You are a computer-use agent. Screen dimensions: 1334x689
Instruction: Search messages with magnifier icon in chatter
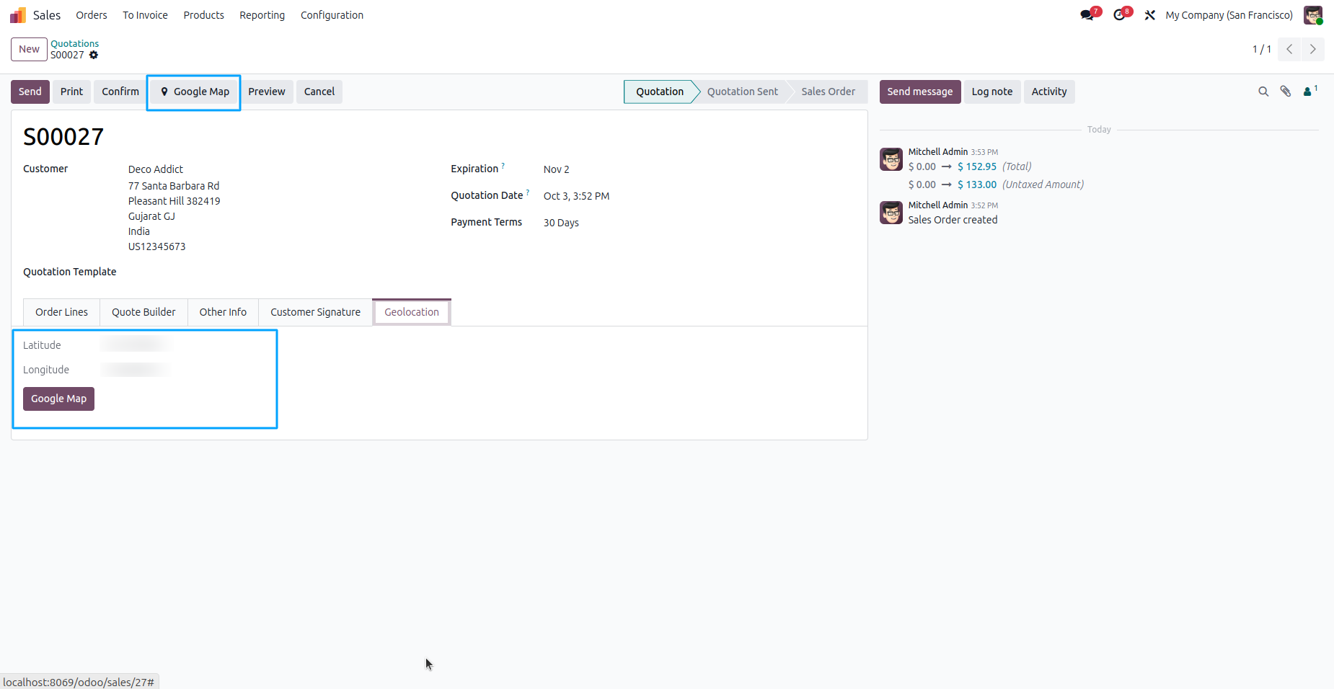[1263, 92]
